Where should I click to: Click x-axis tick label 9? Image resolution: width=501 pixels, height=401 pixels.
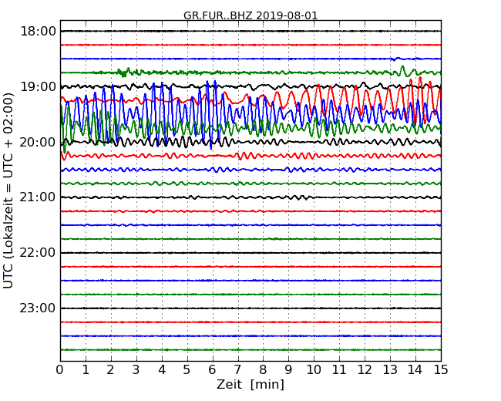tap(288, 369)
